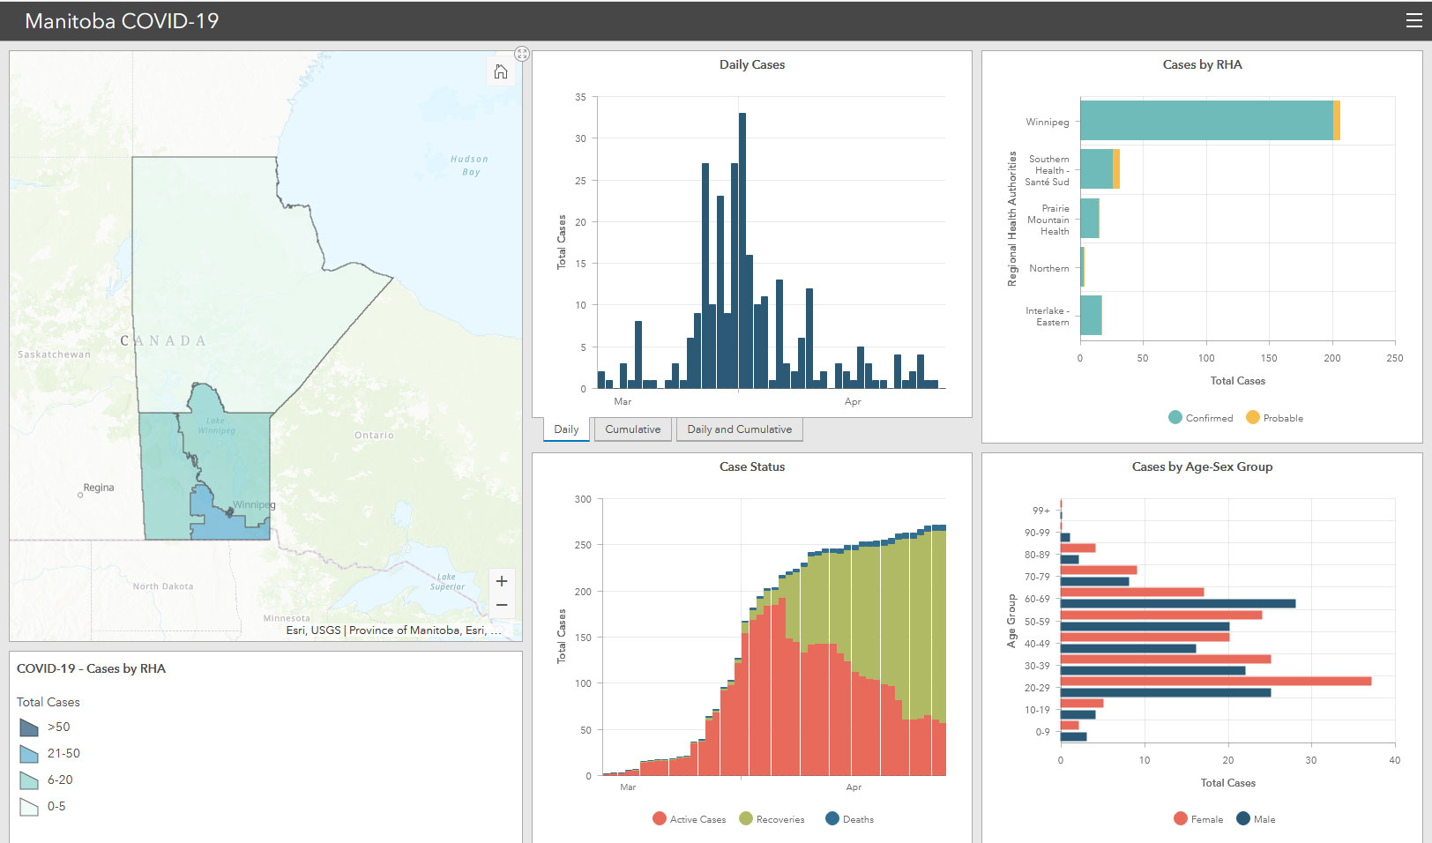Toggle the Male series in legend
The image size is (1432, 843).
pyautogui.click(x=1243, y=819)
